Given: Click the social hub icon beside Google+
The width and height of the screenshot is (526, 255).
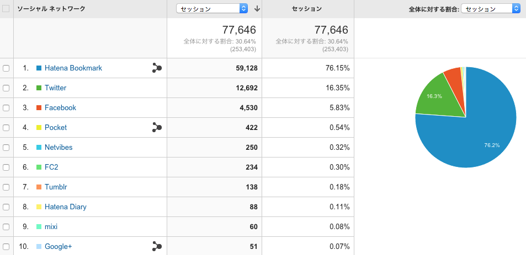Looking at the screenshot, I should (x=157, y=246).
